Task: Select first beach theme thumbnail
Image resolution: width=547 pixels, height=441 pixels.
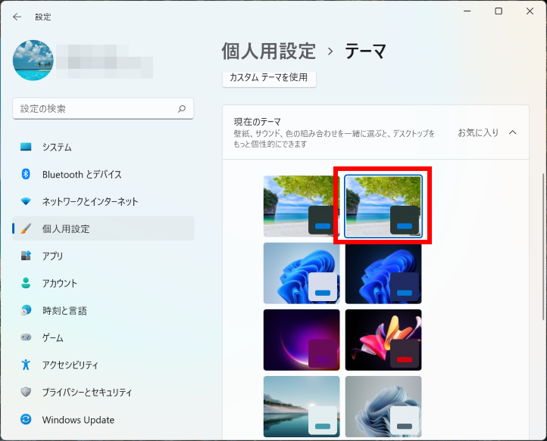Action: 302,206
